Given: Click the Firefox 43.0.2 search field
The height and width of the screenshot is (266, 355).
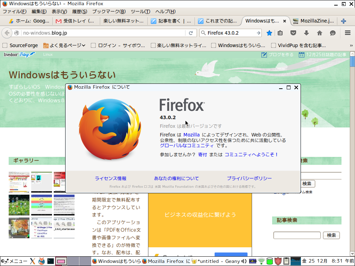Looking at the screenshot, I should pyautogui.click(x=231, y=33).
